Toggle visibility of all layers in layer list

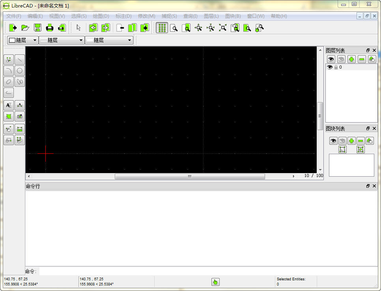[331, 59]
